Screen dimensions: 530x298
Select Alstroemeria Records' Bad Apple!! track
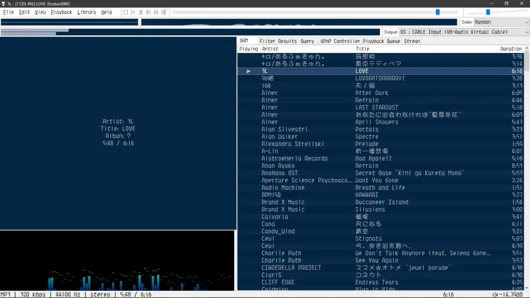pos(380,159)
